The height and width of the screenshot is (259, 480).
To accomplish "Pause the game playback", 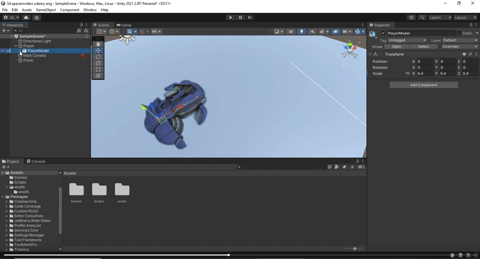I will tap(240, 18).
